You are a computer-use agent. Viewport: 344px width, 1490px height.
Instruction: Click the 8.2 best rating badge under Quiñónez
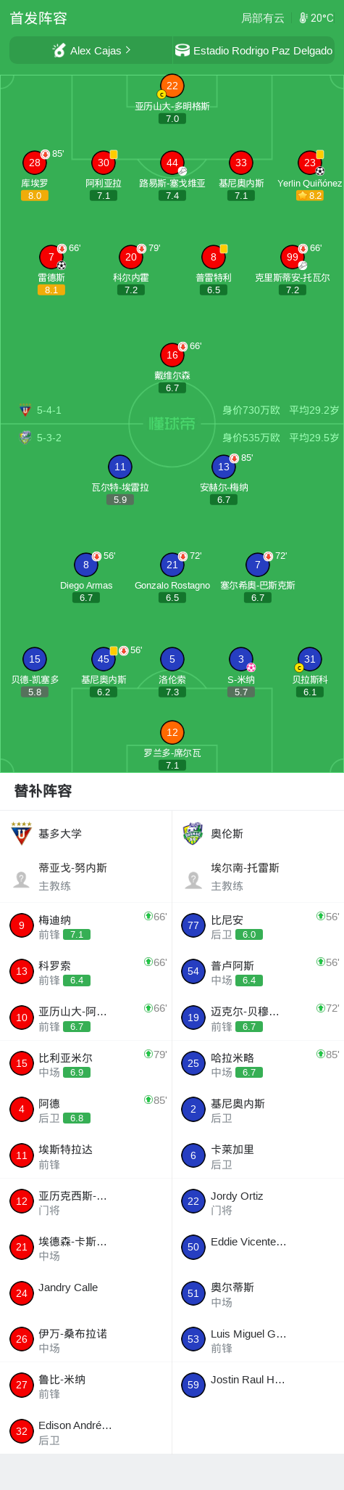[310, 195]
